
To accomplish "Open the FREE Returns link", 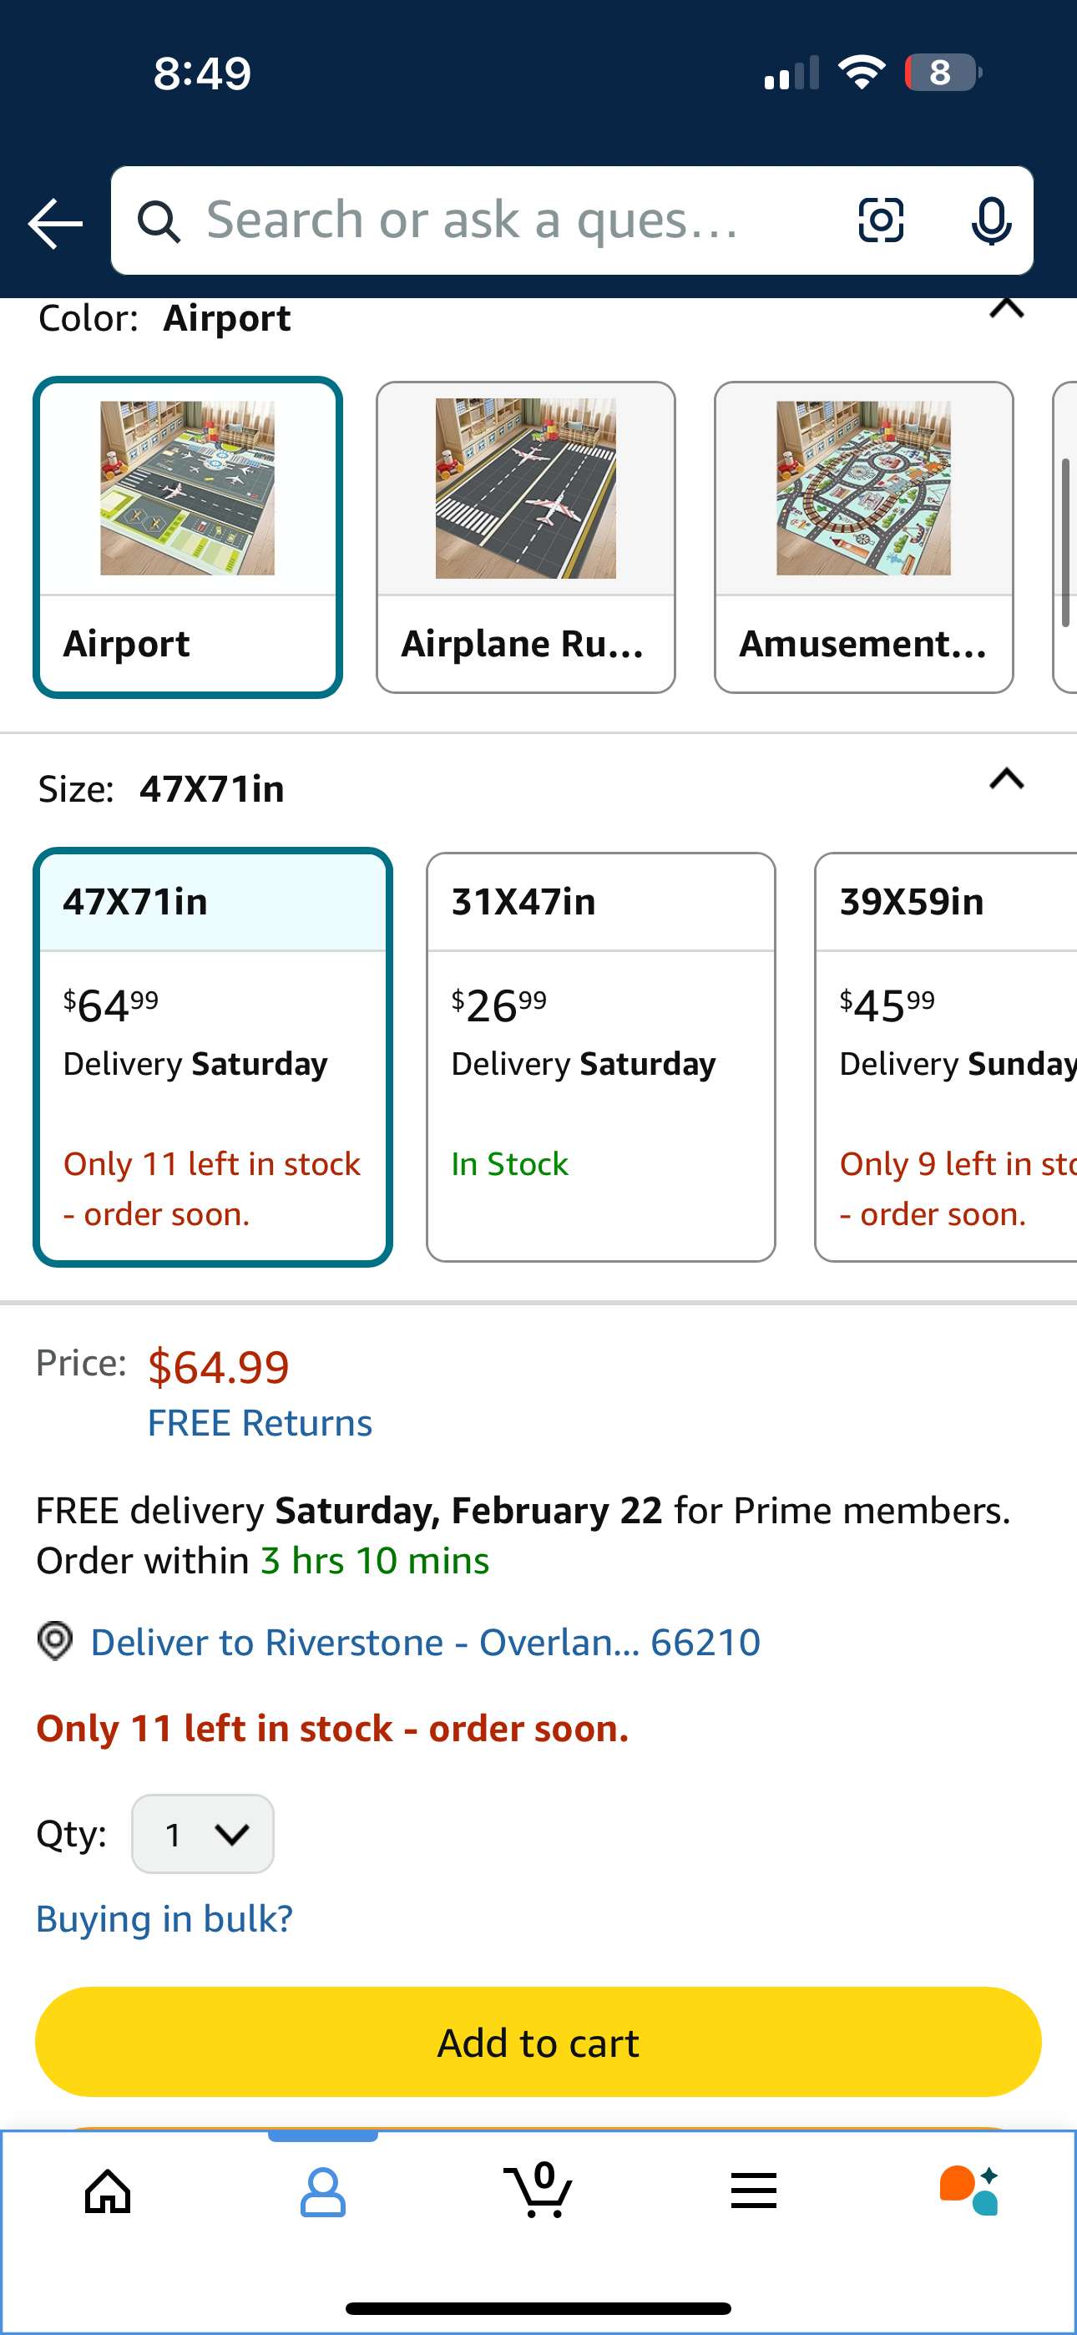I will 260,1423.
